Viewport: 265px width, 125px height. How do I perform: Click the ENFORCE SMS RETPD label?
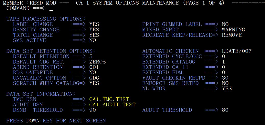point(170,83)
